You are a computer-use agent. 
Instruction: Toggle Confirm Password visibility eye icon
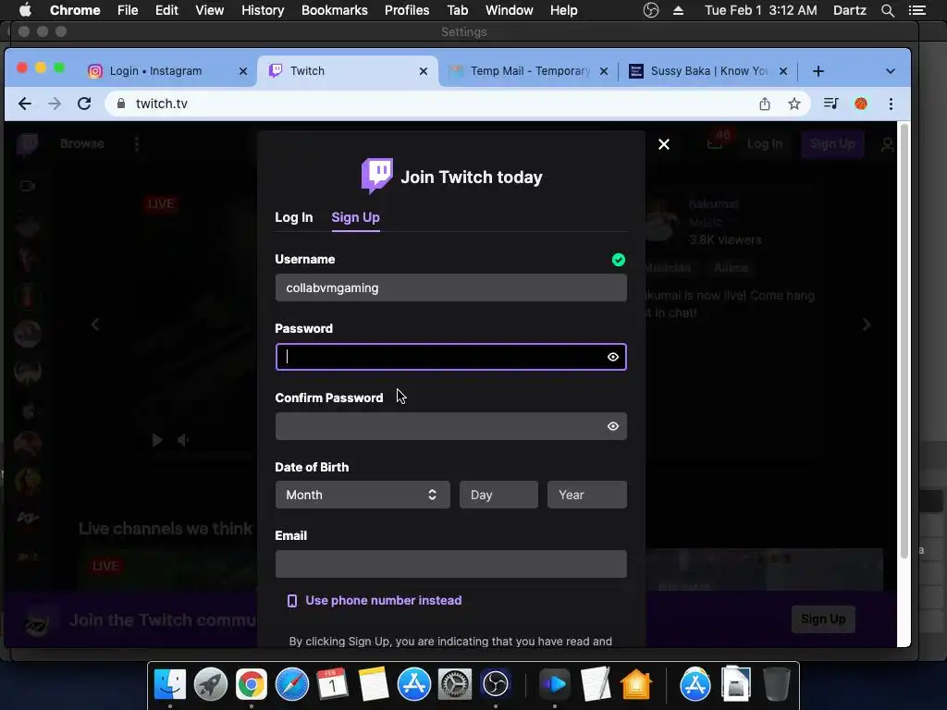tap(613, 426)
